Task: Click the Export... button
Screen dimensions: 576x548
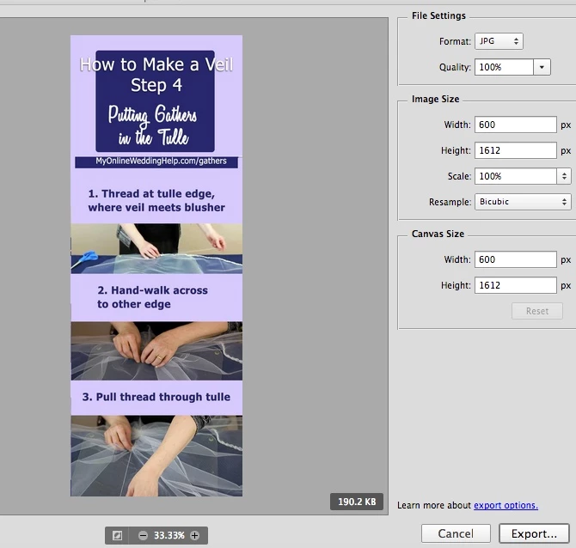Action: tap(534, 533)
